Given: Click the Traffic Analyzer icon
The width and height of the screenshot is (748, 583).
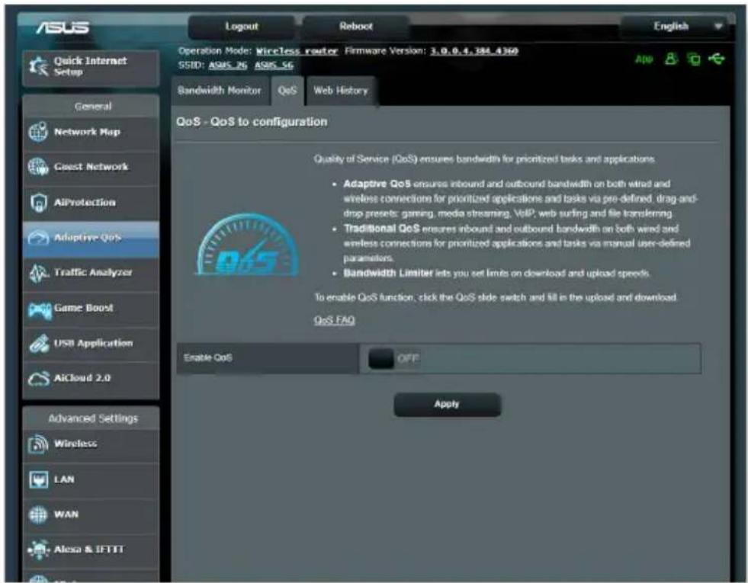Looking at the screenshot, I should tap(38, 273).
